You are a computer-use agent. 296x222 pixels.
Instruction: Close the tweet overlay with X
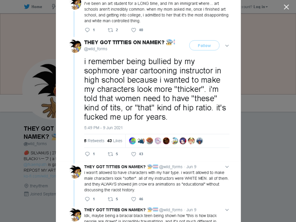(286, 7)
